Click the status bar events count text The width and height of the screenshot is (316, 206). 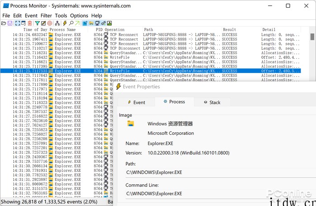click(49, 202)
